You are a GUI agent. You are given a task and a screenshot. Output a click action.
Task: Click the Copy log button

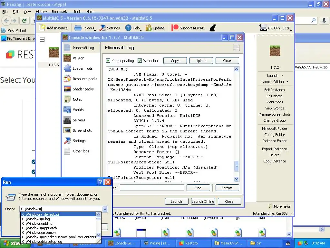click(x=175, y=60)
